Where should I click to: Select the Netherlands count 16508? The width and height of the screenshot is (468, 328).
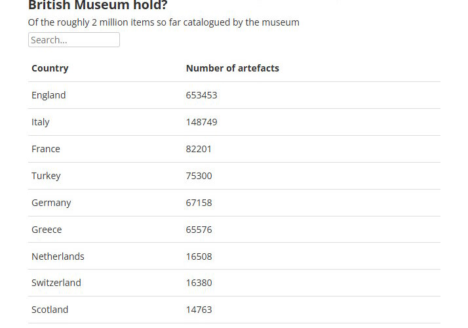tap(199, 256)
